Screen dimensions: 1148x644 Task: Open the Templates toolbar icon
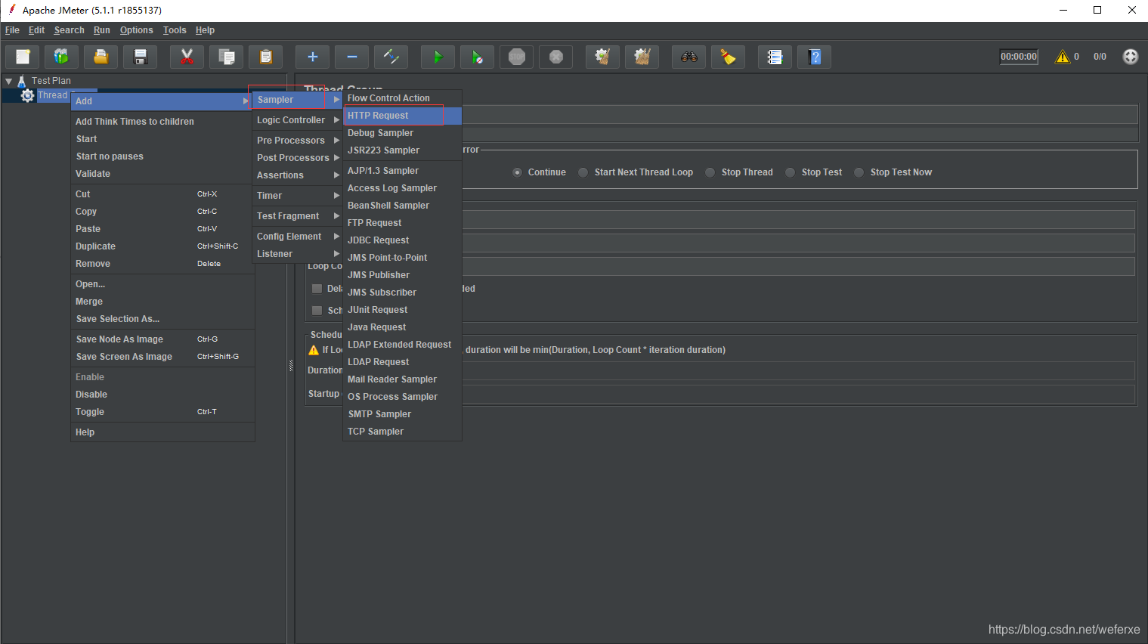tap(61, 57)
